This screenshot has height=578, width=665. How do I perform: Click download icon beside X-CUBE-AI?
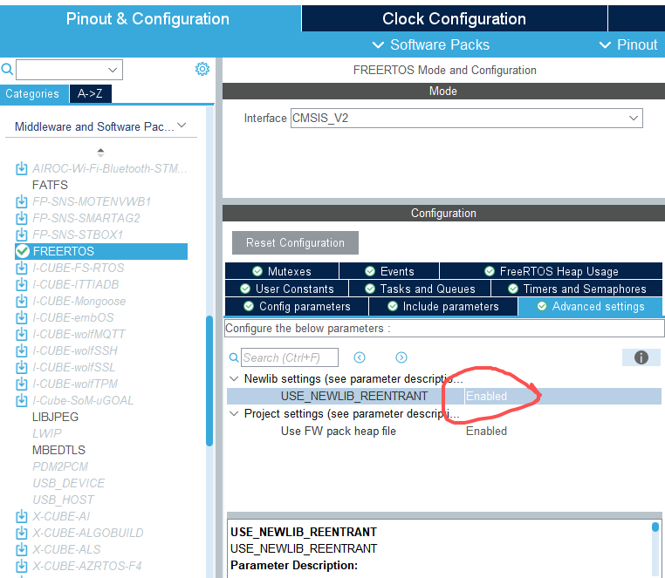coord(22,517)
